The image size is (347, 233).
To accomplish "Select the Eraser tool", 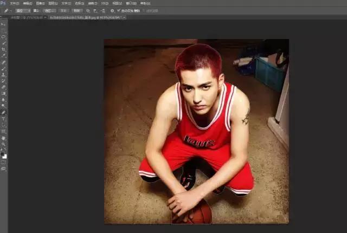I will pyautogui.click(x=3, y=87).
